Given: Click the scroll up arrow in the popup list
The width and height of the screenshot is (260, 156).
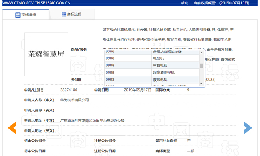Looking at the screenshot, I should point(201,53).
